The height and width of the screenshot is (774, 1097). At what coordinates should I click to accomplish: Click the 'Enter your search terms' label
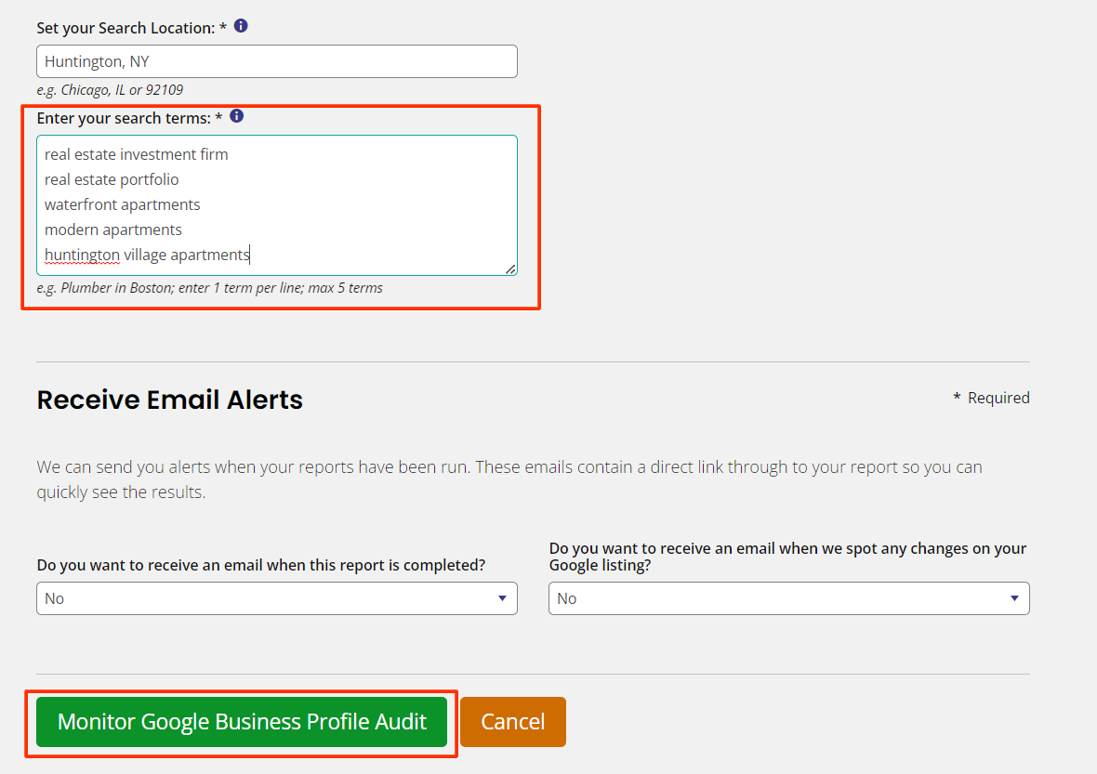click(129, 118)
